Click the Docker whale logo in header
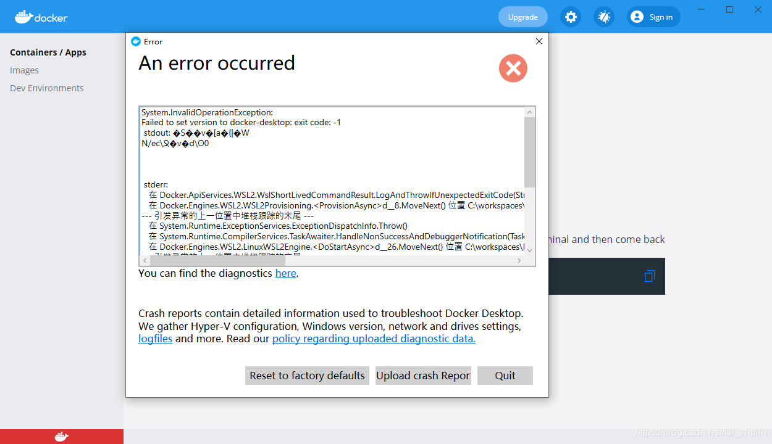The height and width of the screenshot is (444, 772). pos(41,17)
